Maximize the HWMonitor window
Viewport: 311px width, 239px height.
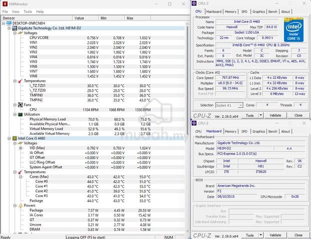(170, 4)
